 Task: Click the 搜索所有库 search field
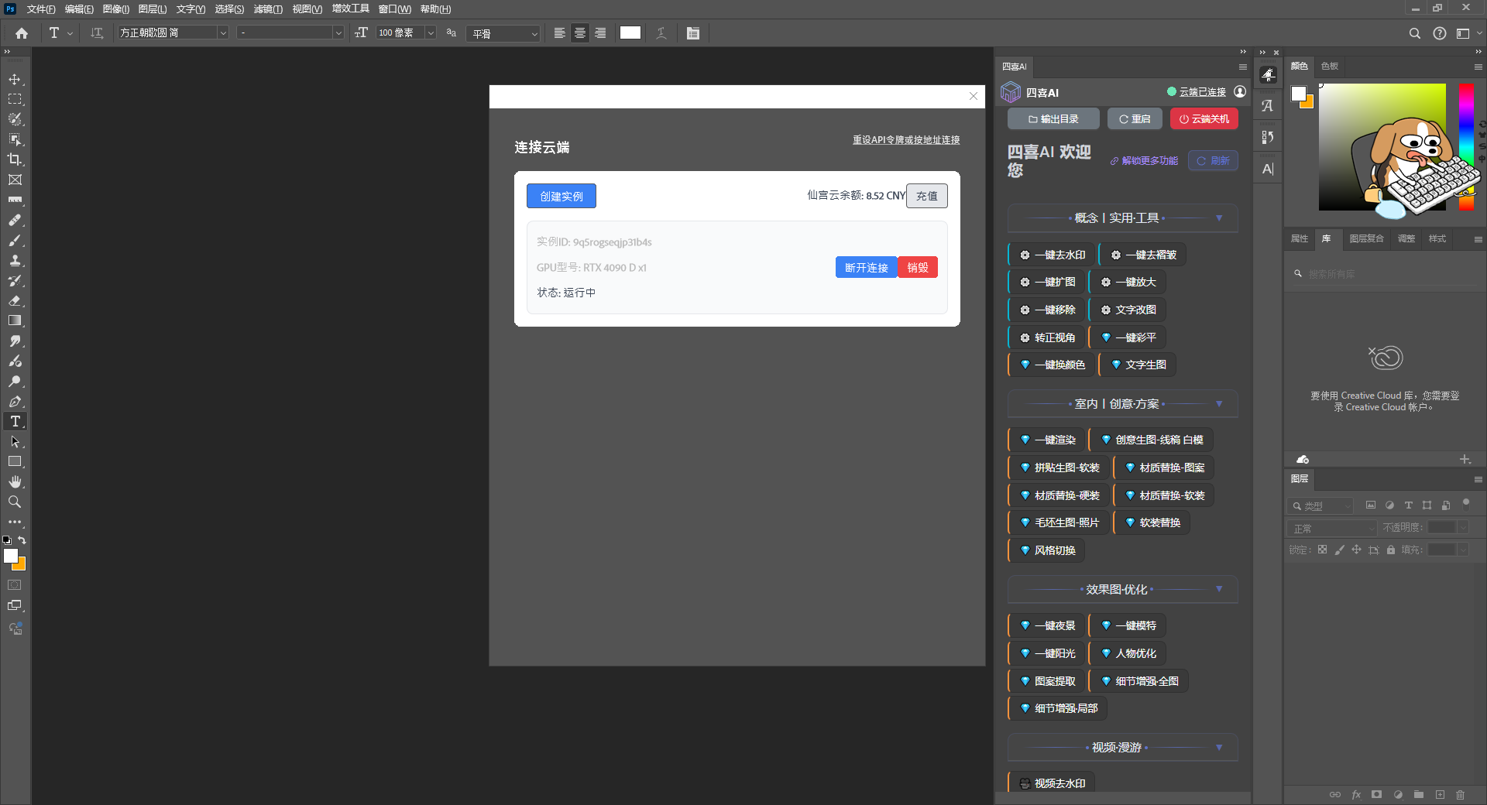point(1383,274)
